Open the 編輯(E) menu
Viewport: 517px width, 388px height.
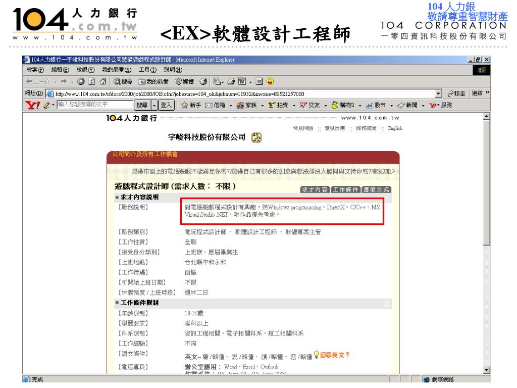(60, 70)
